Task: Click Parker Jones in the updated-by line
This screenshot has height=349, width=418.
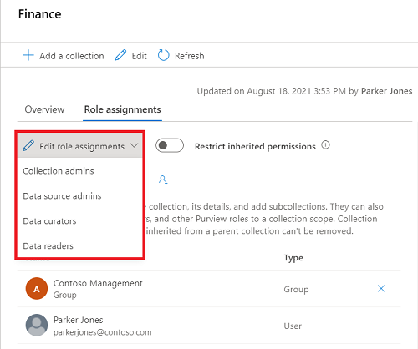Action: tap(386, 91)
